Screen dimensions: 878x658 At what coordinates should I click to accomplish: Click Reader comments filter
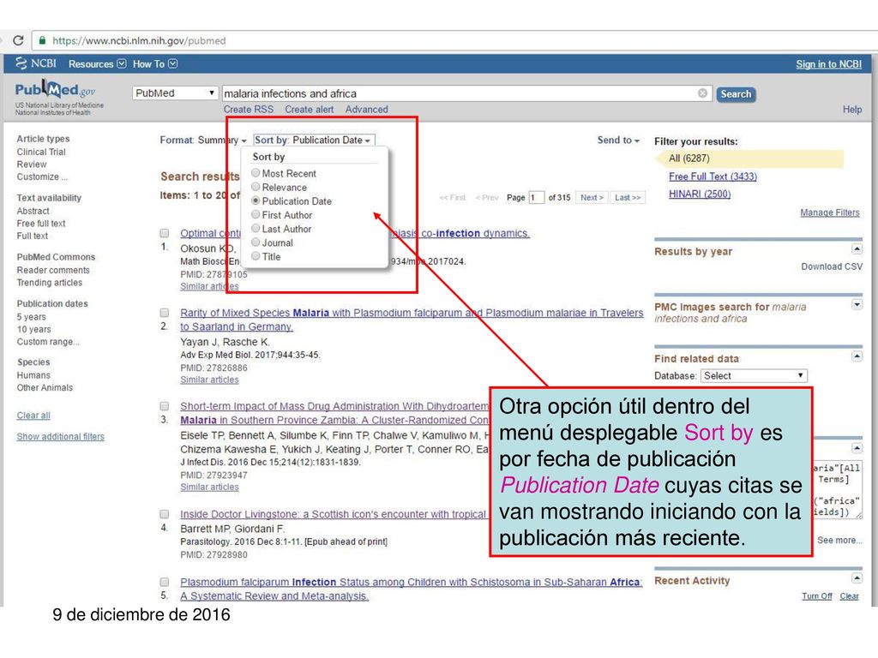tap(53, 270)
